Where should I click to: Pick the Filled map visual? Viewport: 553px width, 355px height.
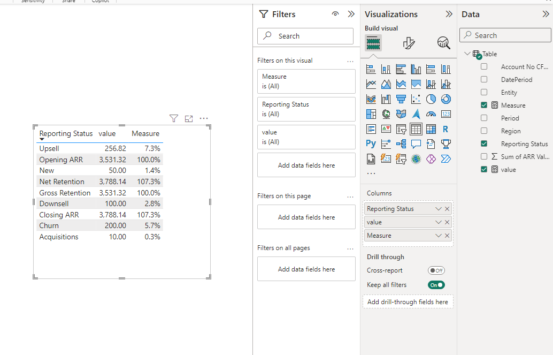[x=401, y=114]
